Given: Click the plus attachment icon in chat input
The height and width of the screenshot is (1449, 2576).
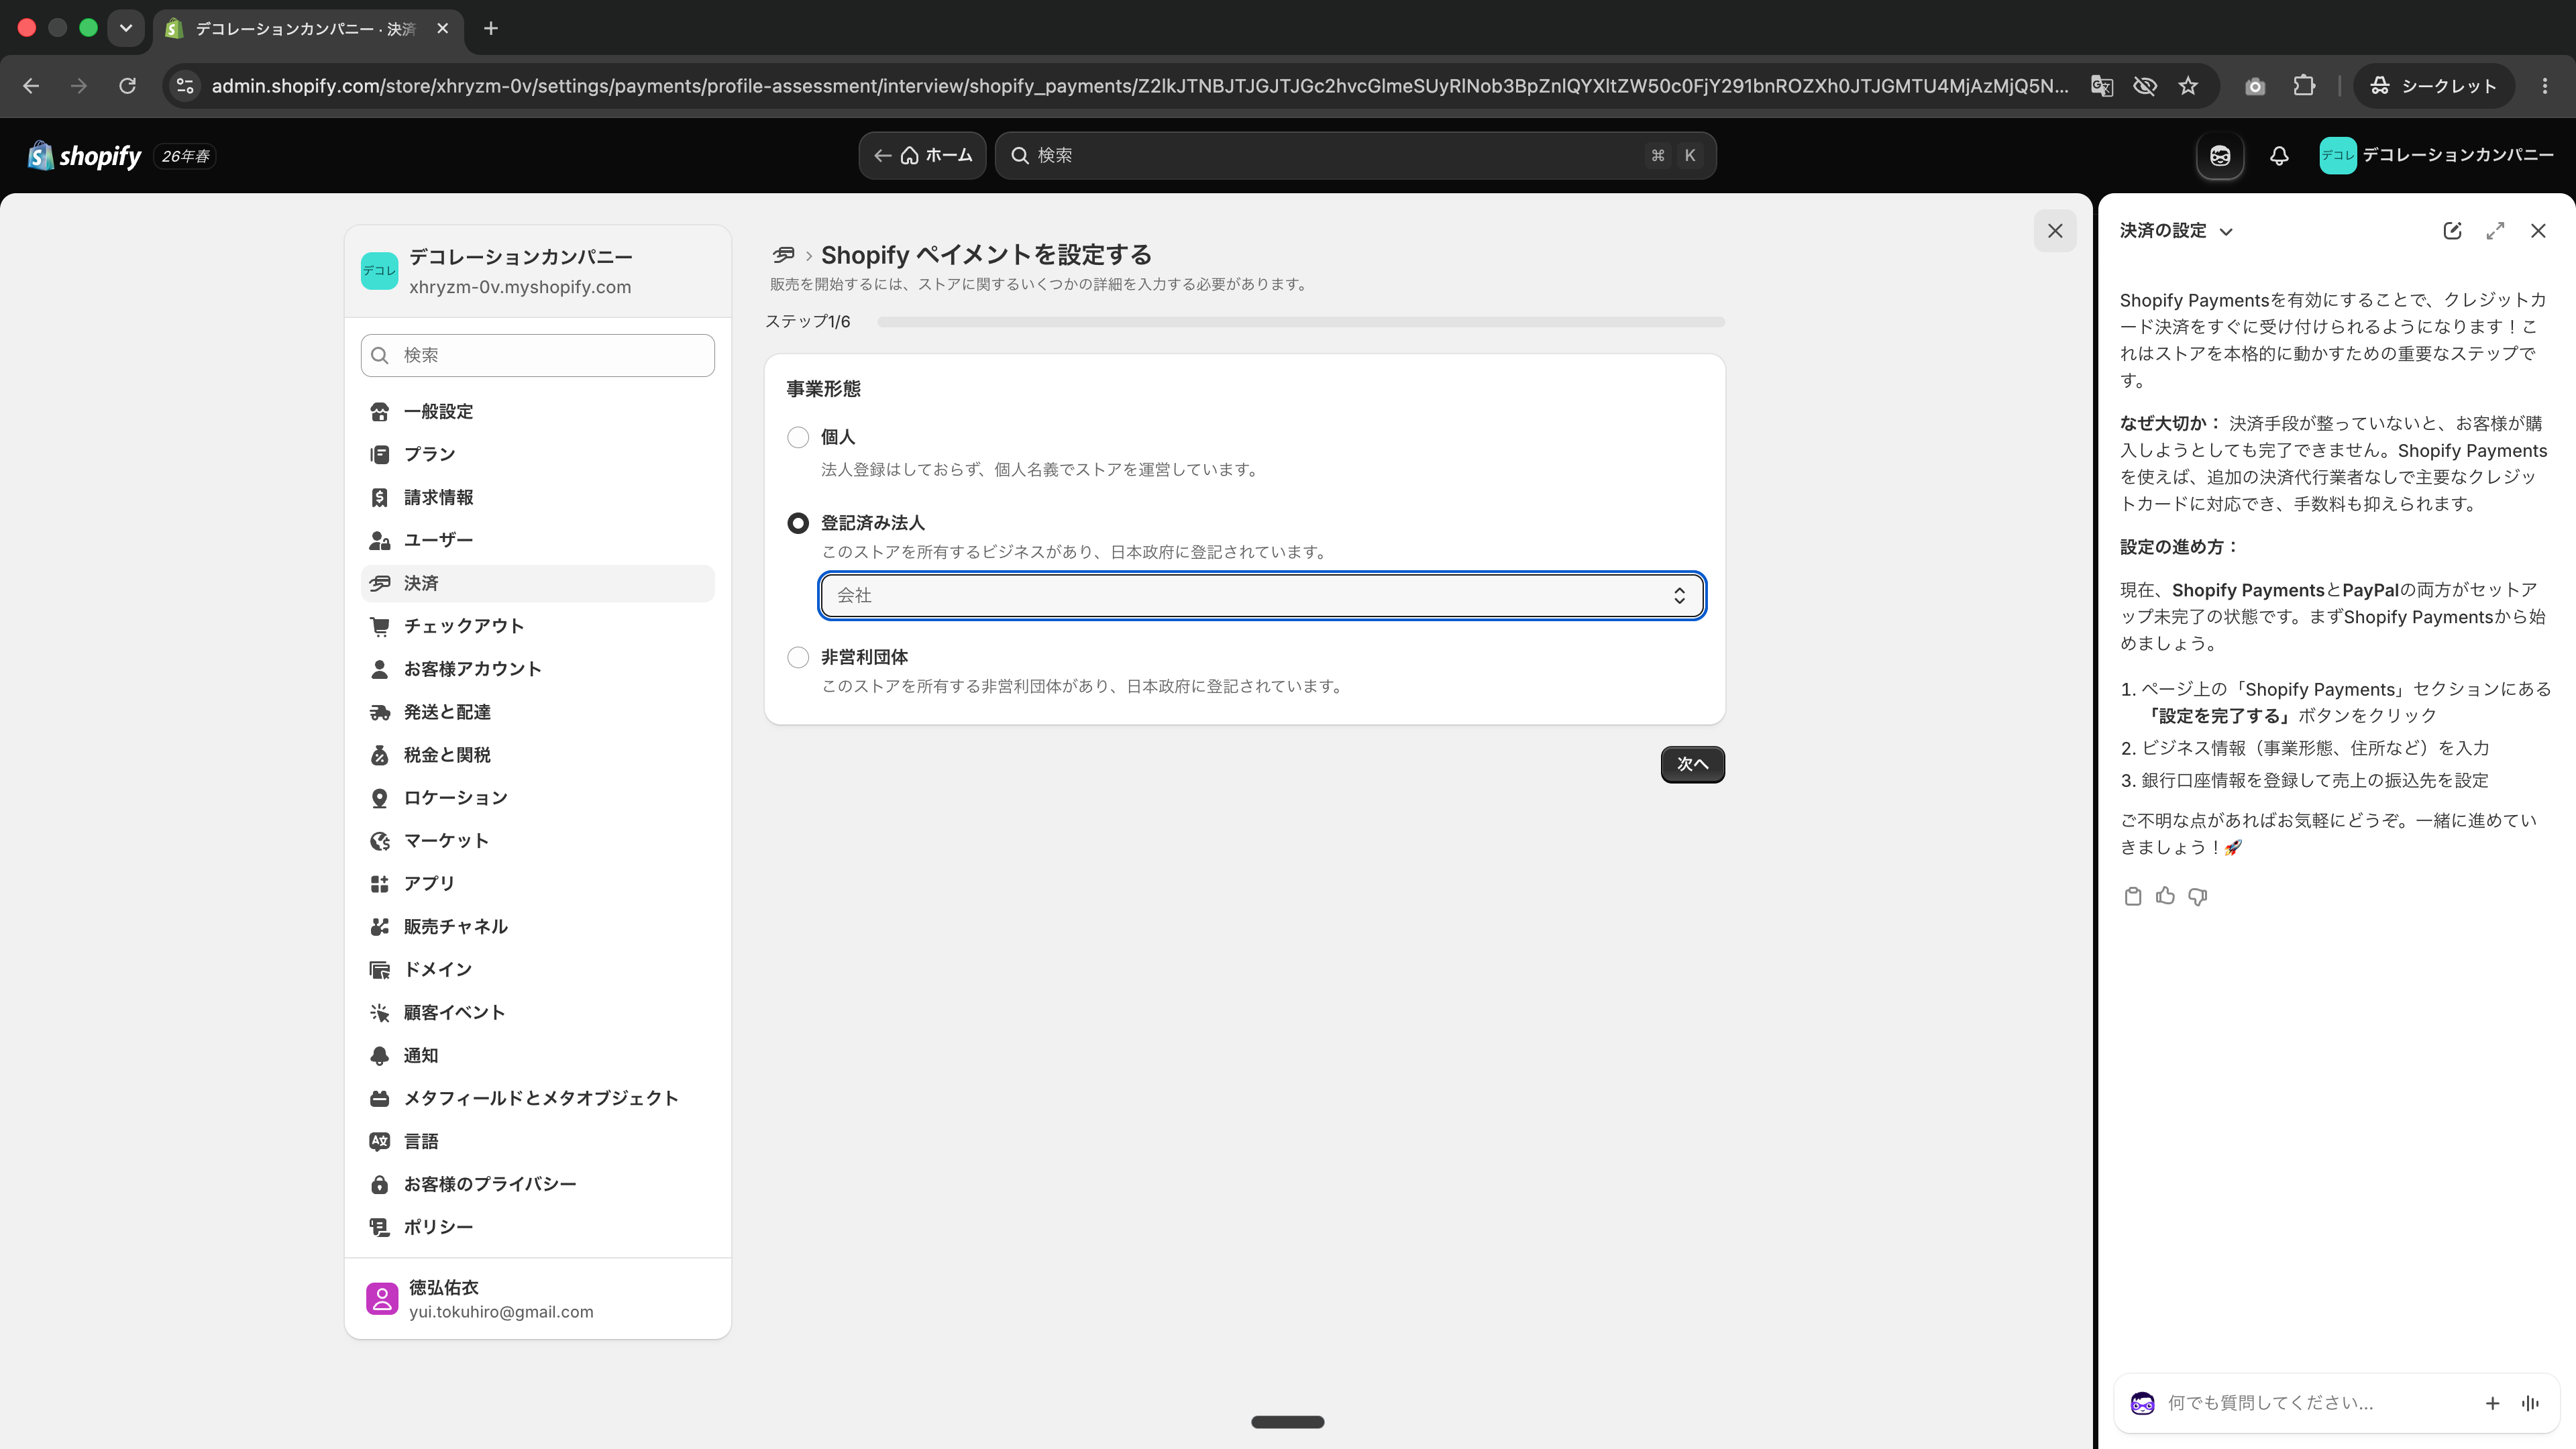Looking at the screenshot, I should pyautogui.click(x=2492, y=1403).
